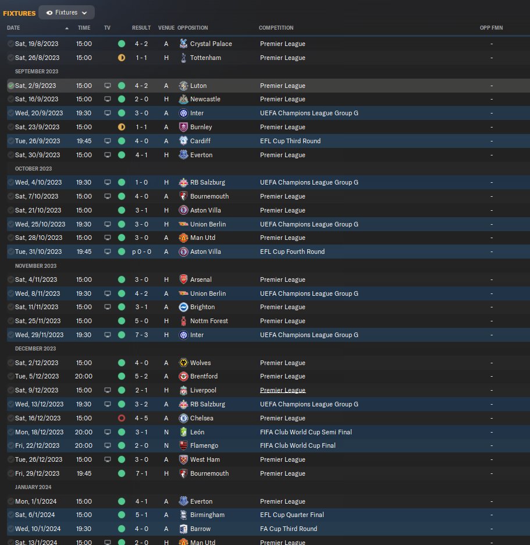Toggle the checkmark on the Sat, 4/11/2023 row
This screenshot has width=530, height=545.
tap(11, 279)
